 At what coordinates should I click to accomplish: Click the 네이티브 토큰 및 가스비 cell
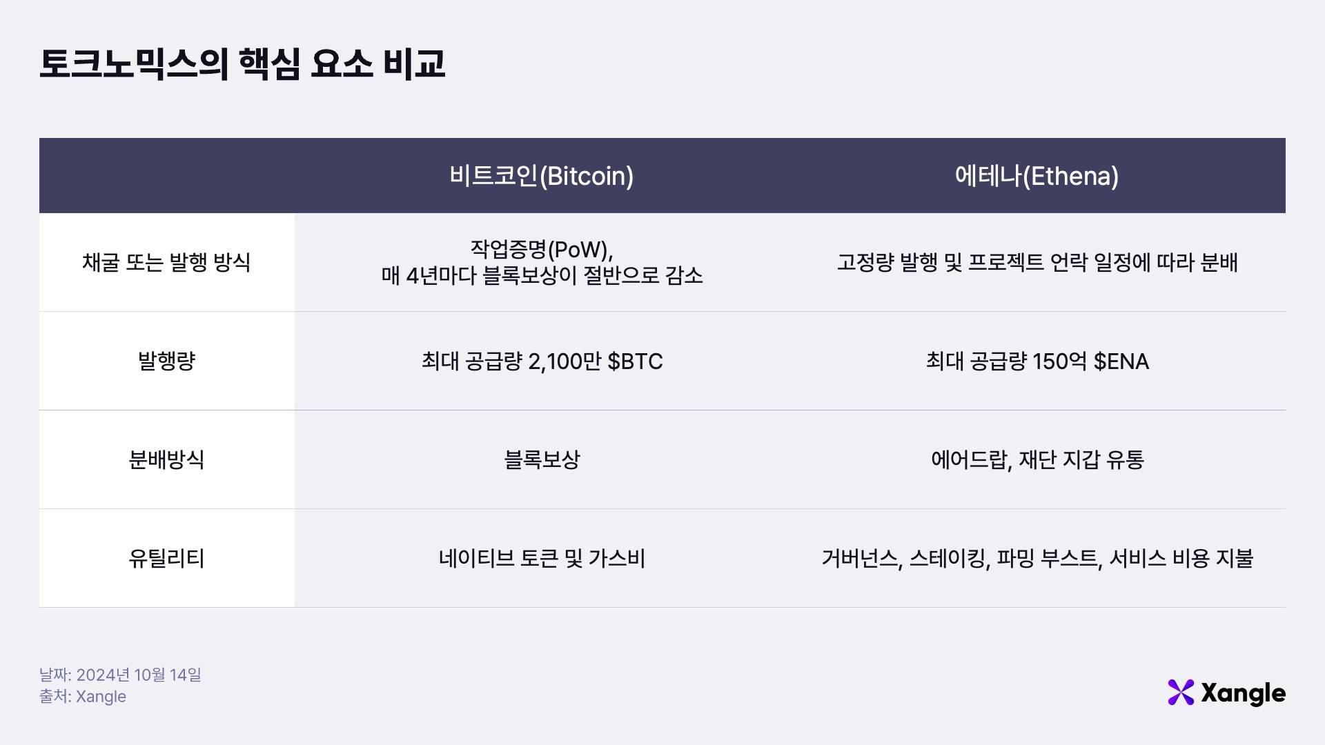tap(542, 558)
